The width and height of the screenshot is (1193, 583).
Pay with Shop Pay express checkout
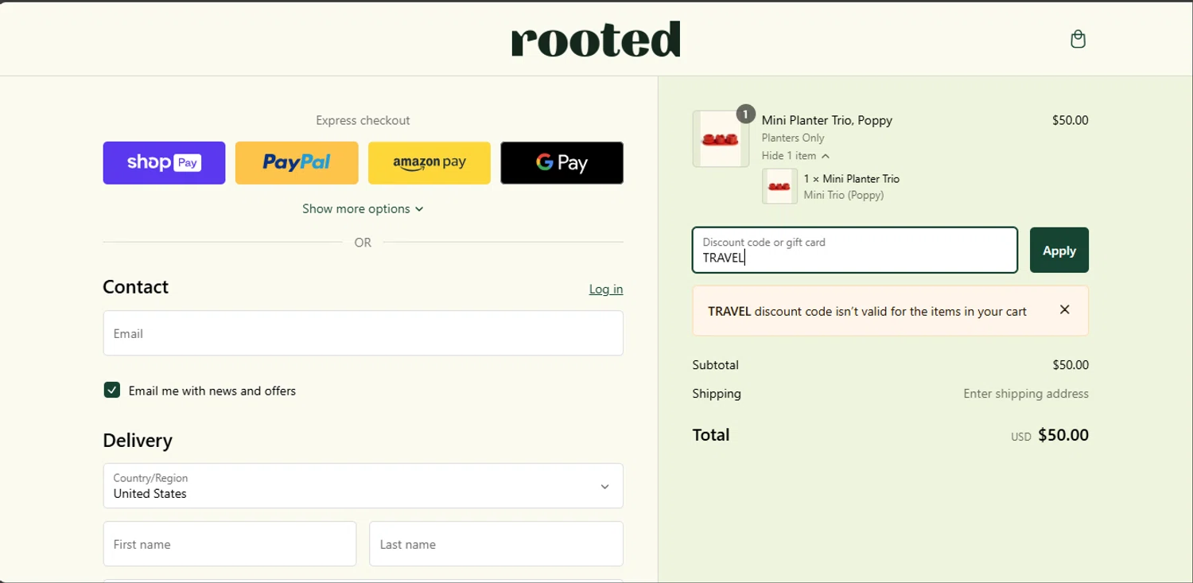pyautogui.click(x=164, y=163)
